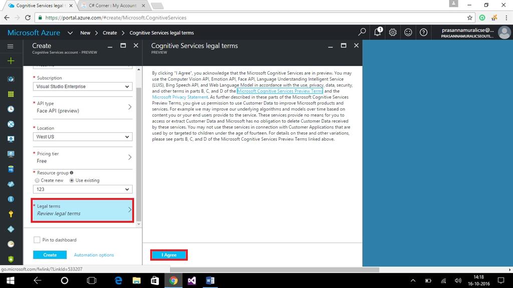
Task: Expand the Microsoft Azure header chevron dropdown
Action: (x=70, y=33)
